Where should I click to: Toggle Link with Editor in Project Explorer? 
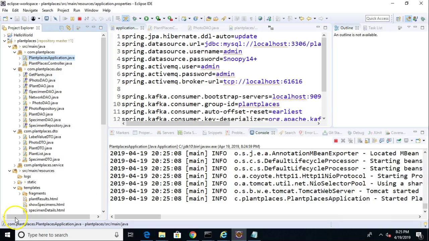(x=68, y=28)
